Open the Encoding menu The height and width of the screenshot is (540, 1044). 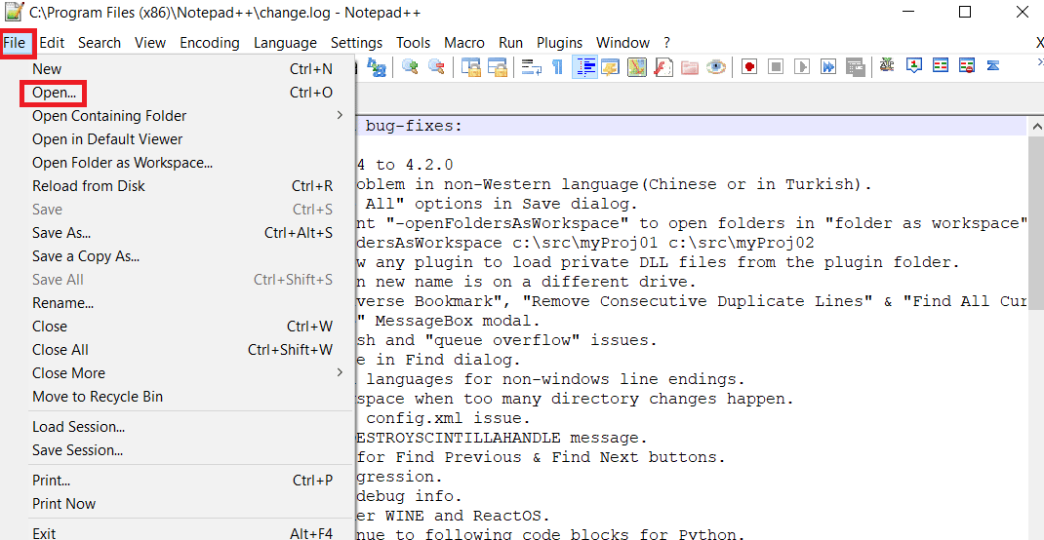pyautogui.click(x=210, y=43)
